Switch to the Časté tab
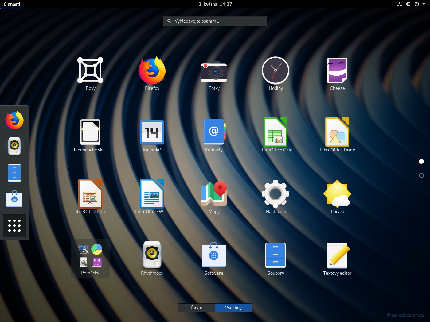Viewport: 430px width, 322px height. (197, 308)
